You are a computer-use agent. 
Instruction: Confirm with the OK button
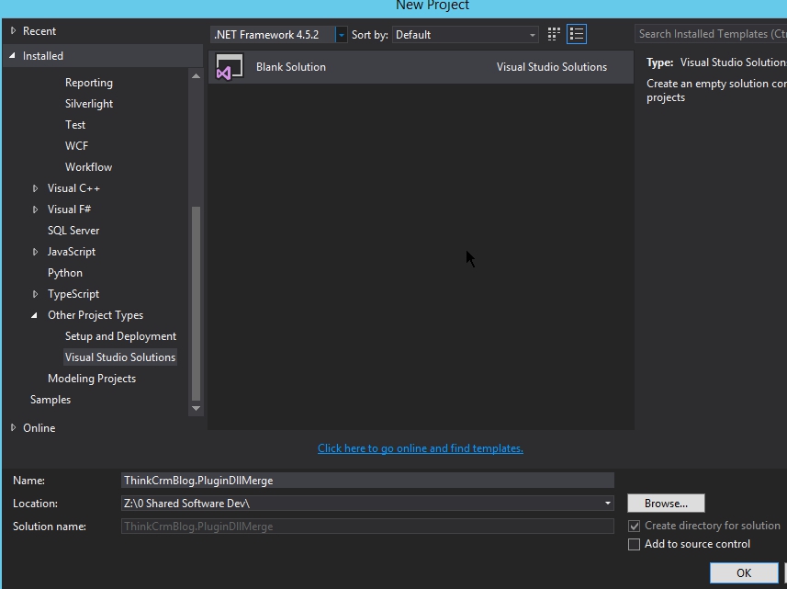click(744, 573)
